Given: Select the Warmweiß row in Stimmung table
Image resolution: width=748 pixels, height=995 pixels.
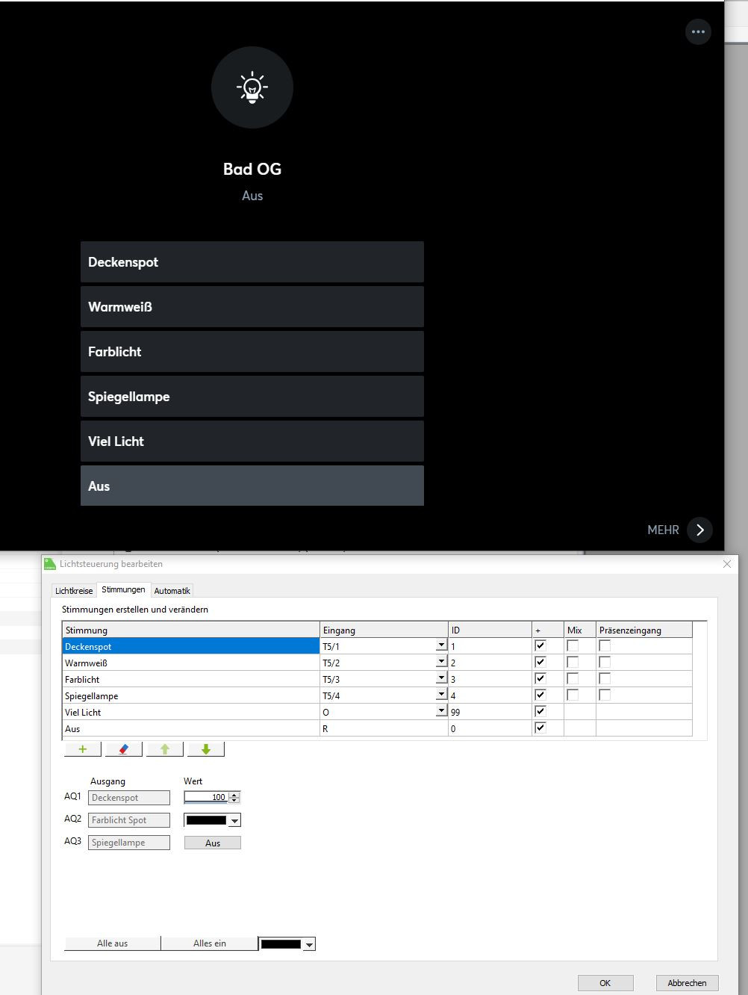Looking at the screenshot, I should 190,663.
